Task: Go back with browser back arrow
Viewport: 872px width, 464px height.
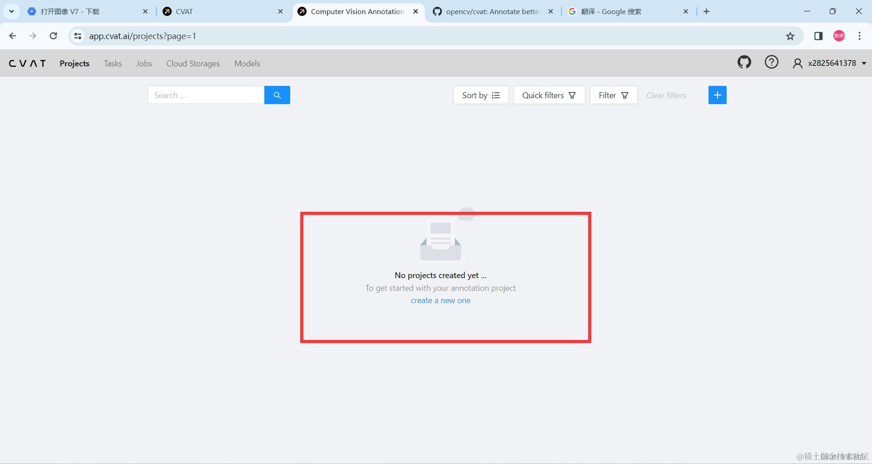Action: click(13, 36)
